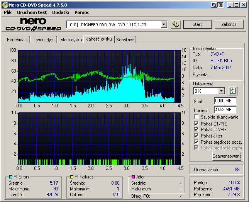Open the Dodatki menu
Screen dimensions: 249x202
pos(61,12)
